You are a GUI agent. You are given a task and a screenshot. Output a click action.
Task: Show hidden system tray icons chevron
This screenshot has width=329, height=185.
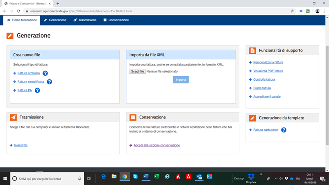pyautogui.click(x=276, y=178)
